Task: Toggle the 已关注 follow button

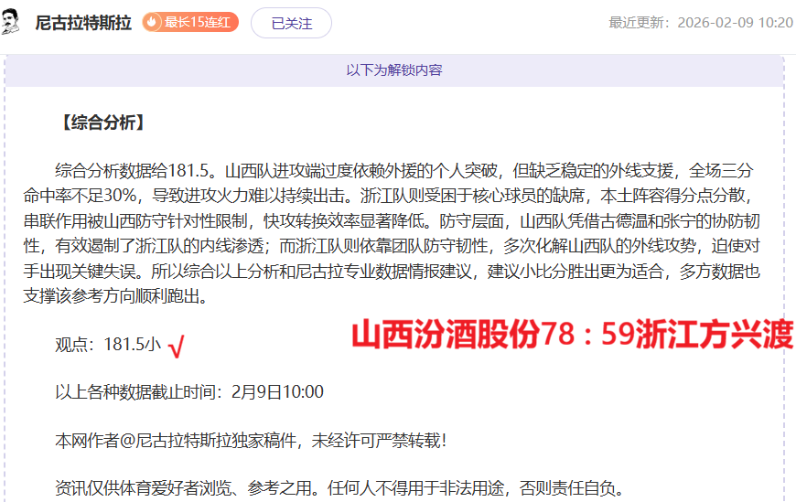Action: [291, 23]
